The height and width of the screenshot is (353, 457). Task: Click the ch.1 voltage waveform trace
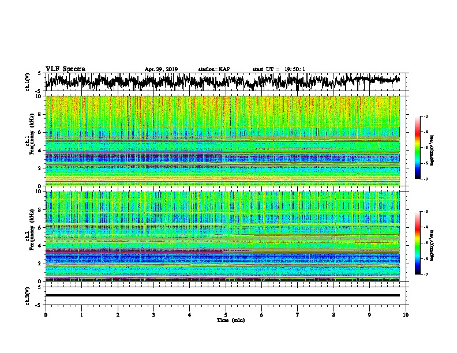tap(222, 81)
